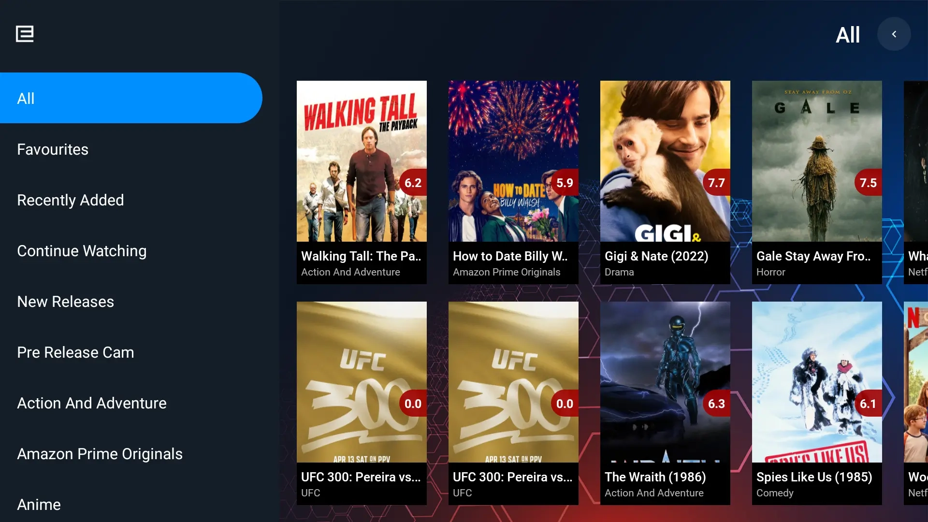Image resolution: width=928 pixels, height=522 pixels.
Task: Choose Action And Adventure category
Action: [x=92, y=403]
